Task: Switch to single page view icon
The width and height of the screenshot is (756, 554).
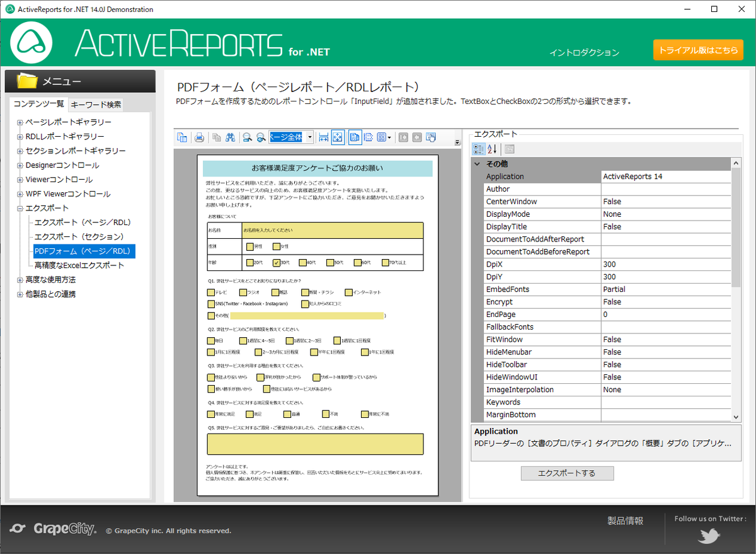Action: click(355, 137)
